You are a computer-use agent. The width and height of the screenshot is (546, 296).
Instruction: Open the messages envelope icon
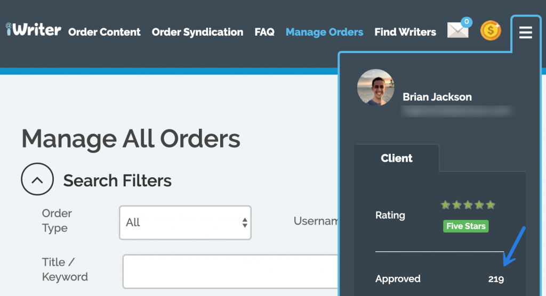point(459,29)
